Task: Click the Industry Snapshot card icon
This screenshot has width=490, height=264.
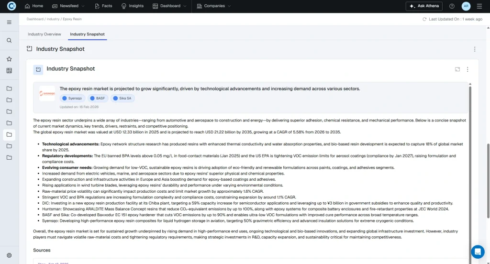Action: click(x=38, y=69)
